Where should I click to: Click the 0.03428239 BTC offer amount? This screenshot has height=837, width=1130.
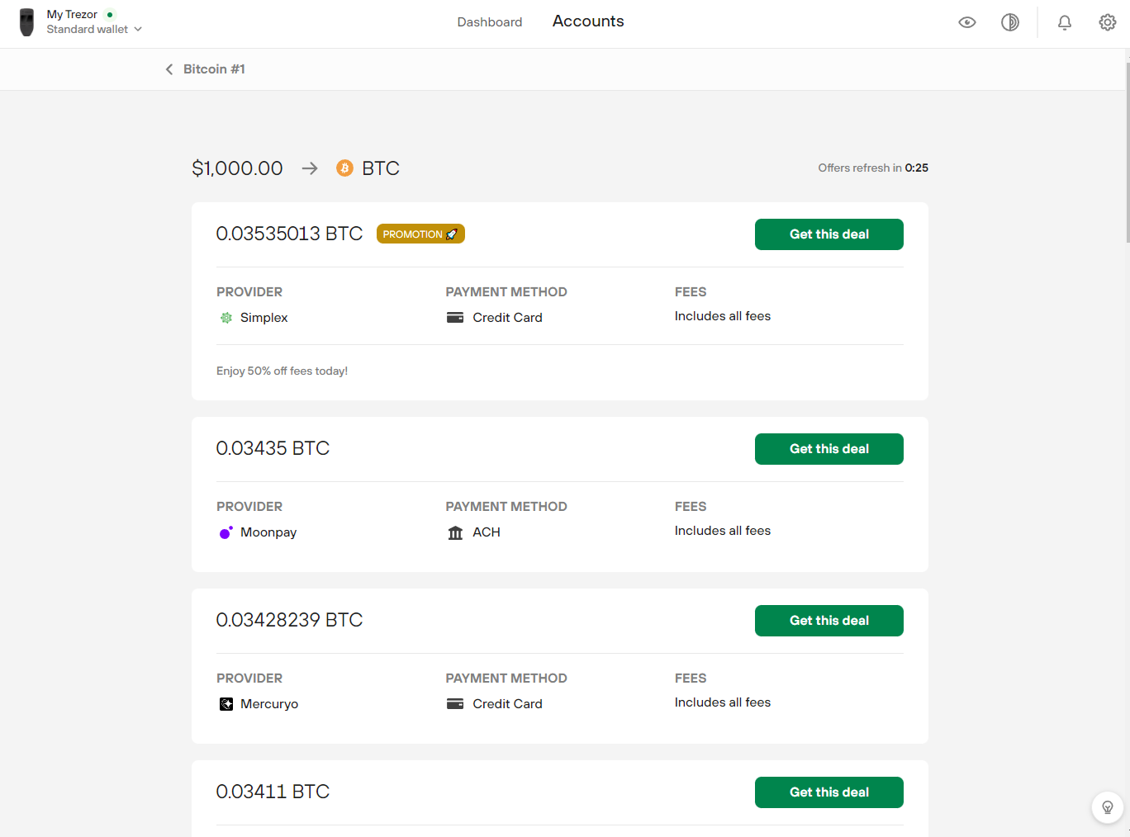coord(289,620)
